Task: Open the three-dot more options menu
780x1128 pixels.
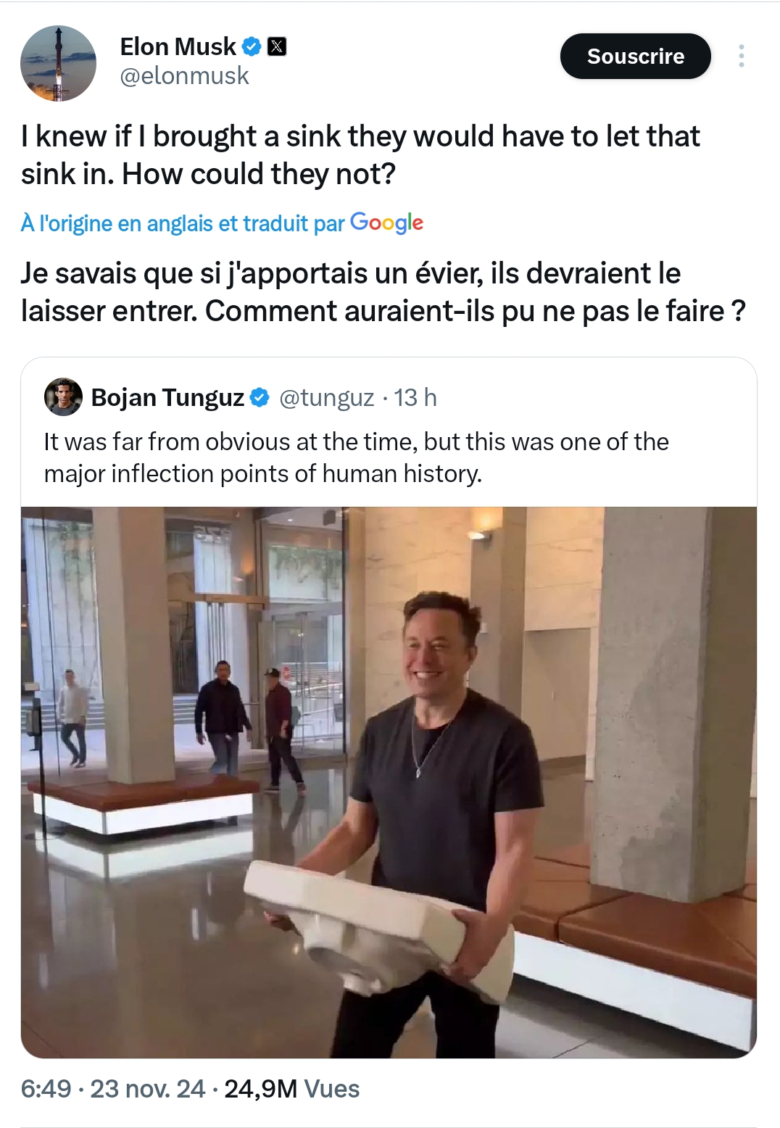Action: [x=741, y=56]
